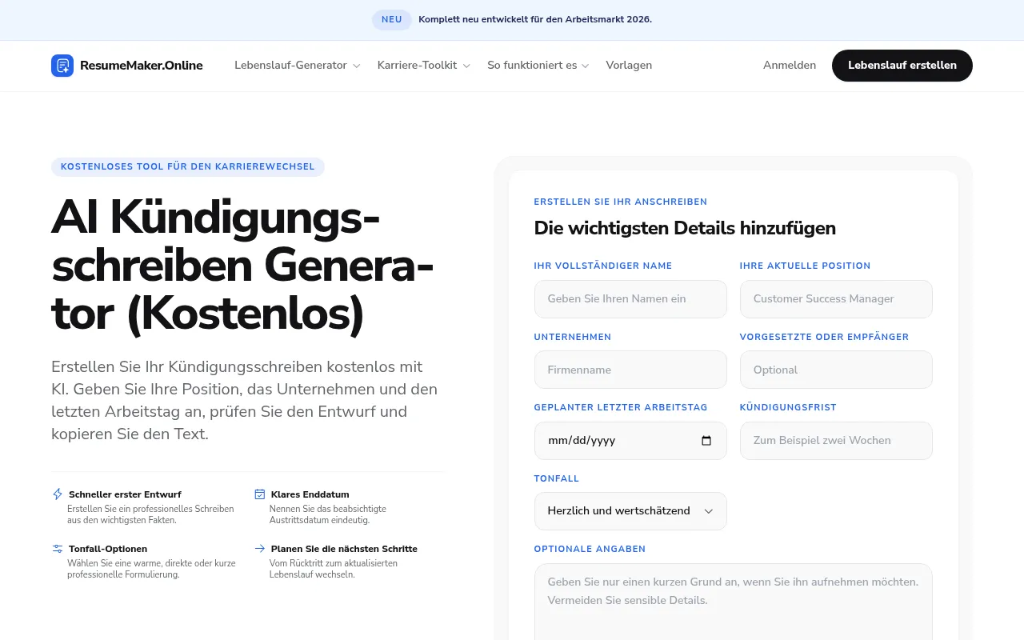This screenshot has width=1024, height=640.
Task: Click the Erstellen Sie Ihr Anschreiben label
Action: (621, 202)
